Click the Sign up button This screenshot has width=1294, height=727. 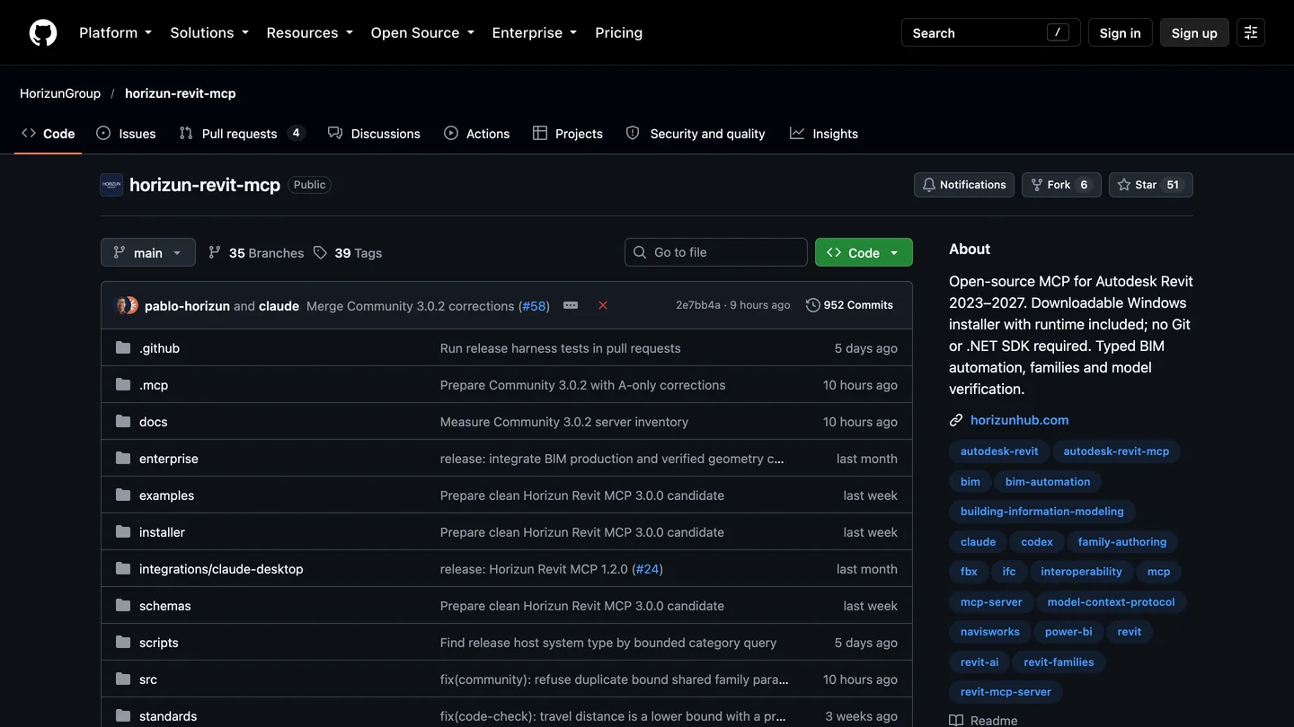coord(1194,32)
